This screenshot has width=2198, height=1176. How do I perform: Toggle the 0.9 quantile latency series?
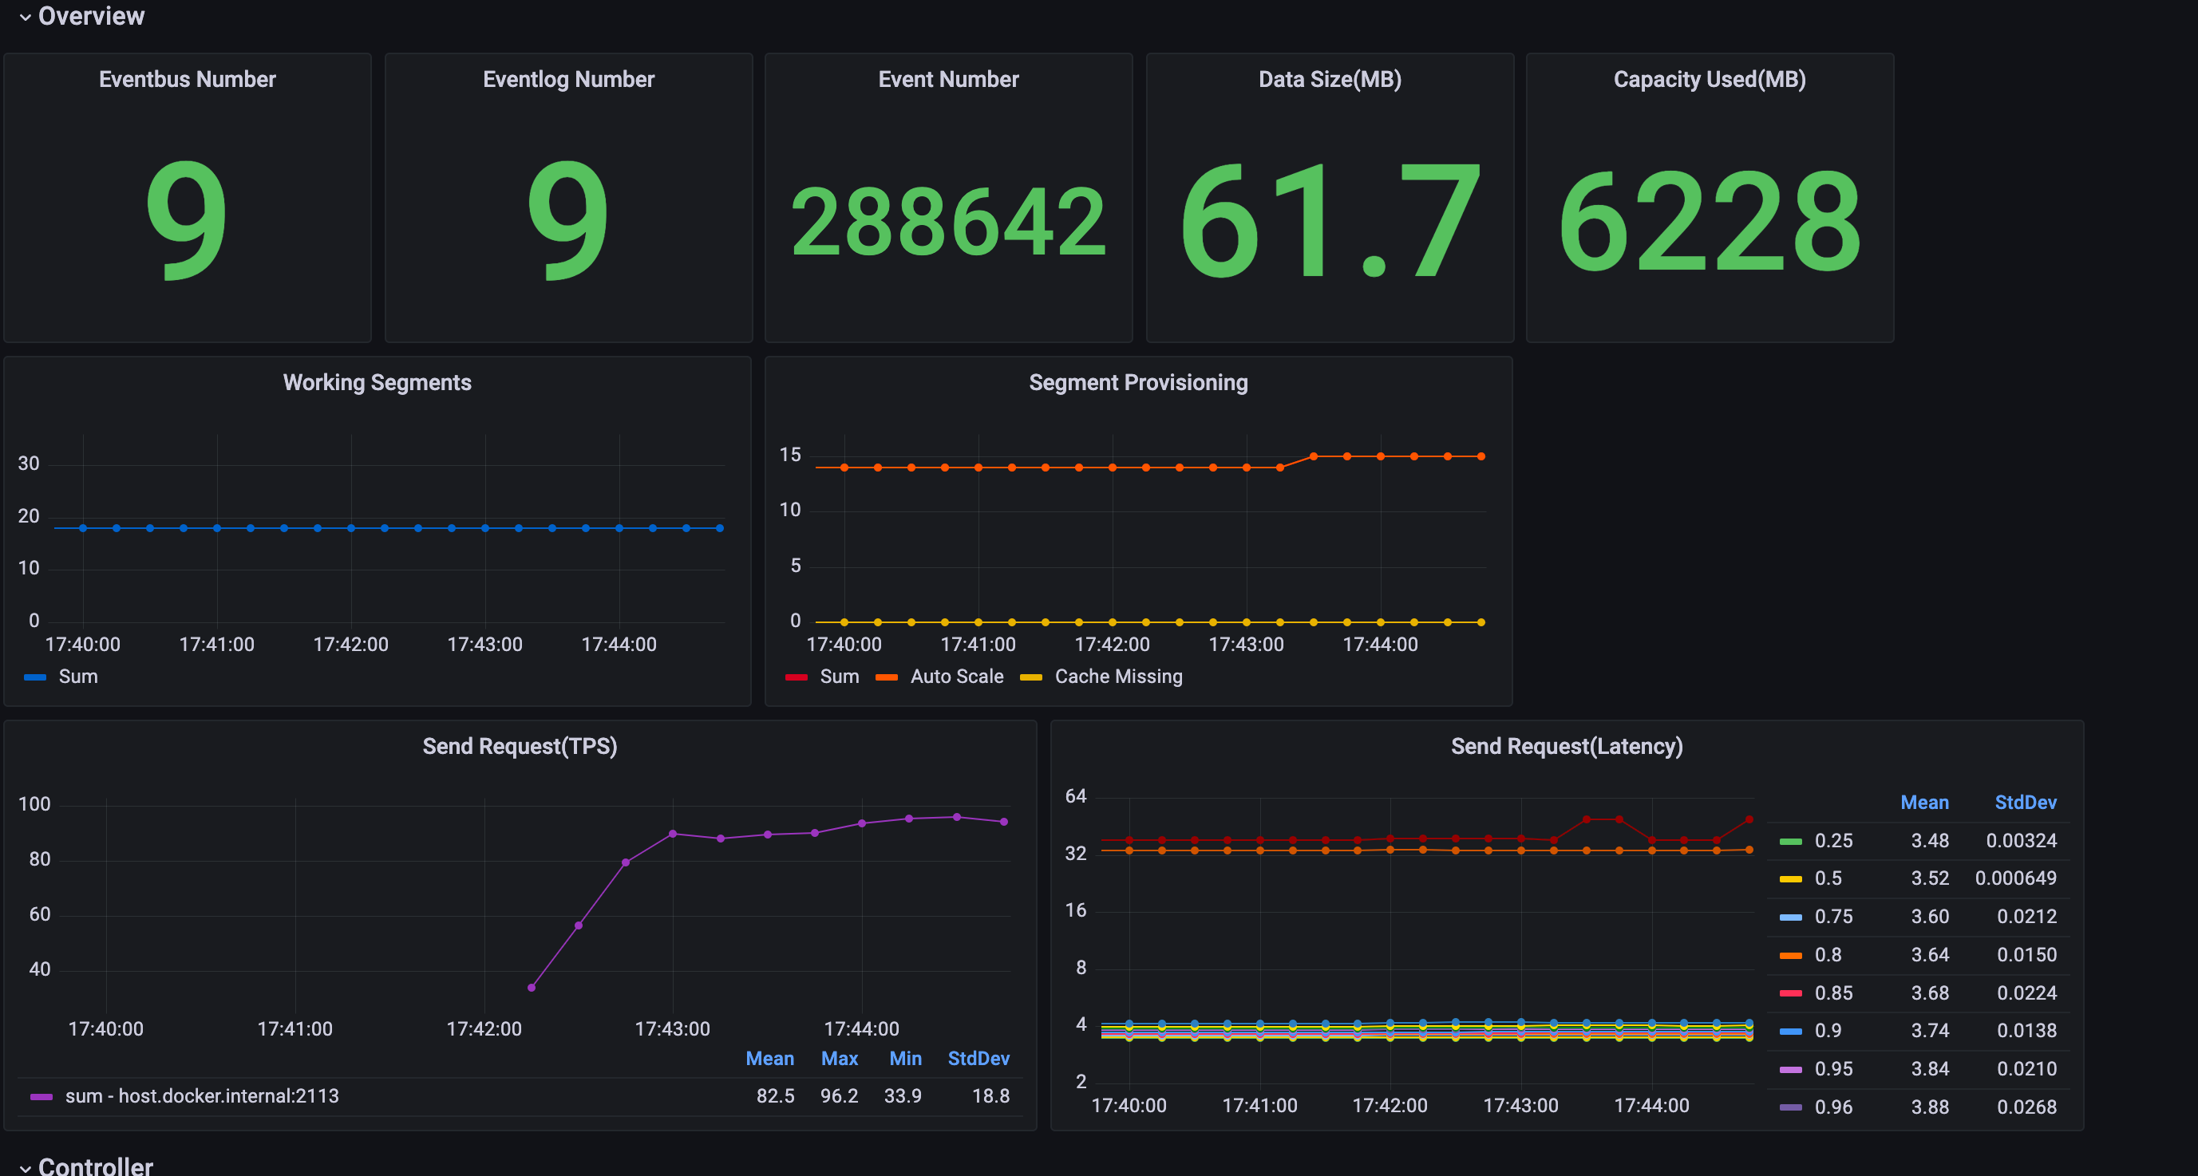pyautogui.click(x=1828, y=1031)
